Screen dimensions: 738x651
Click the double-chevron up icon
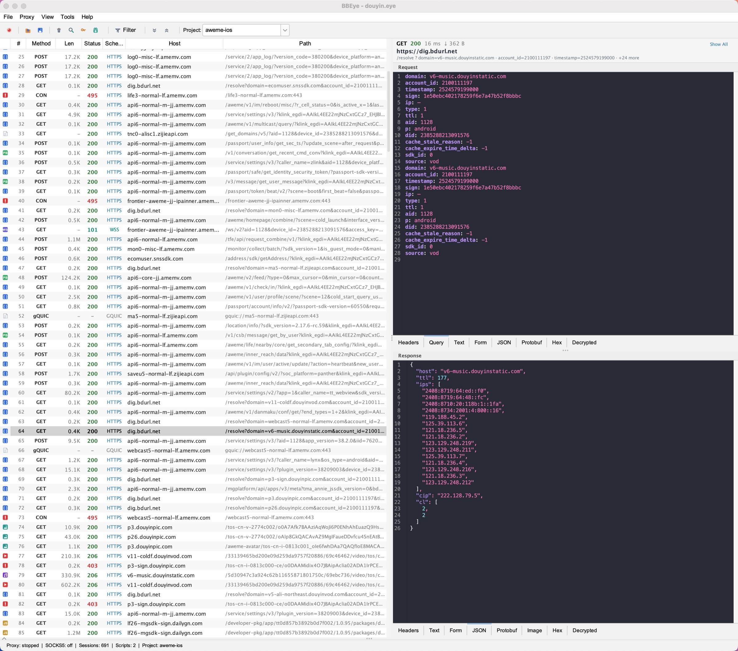point(166,30)
